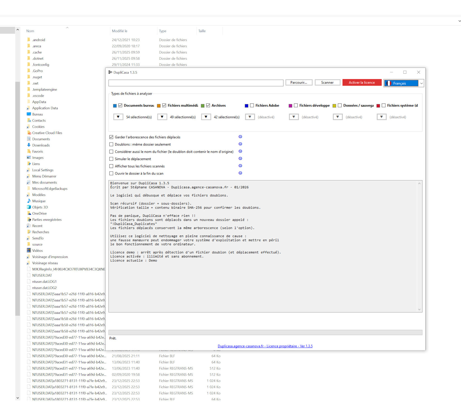Sort the file list by Modifié le column

[120, 31]
